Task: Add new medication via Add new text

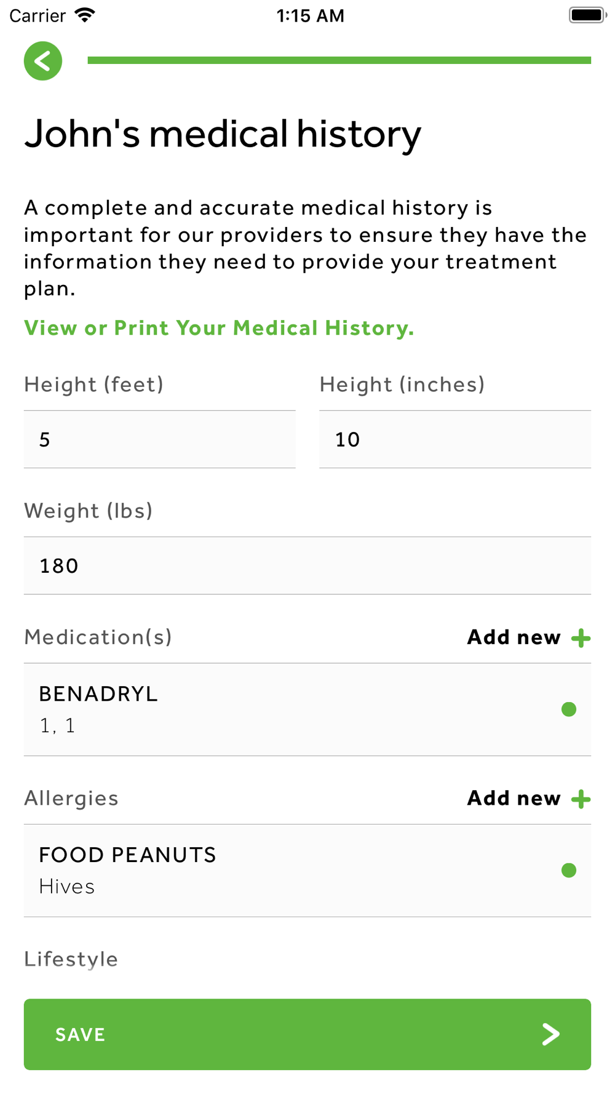Action: point(514,637)
